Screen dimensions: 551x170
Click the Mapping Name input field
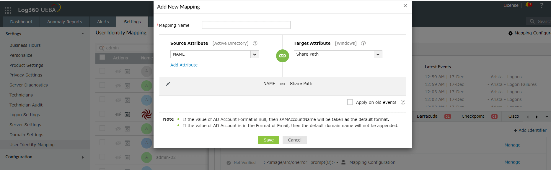[x=246, y=25]
